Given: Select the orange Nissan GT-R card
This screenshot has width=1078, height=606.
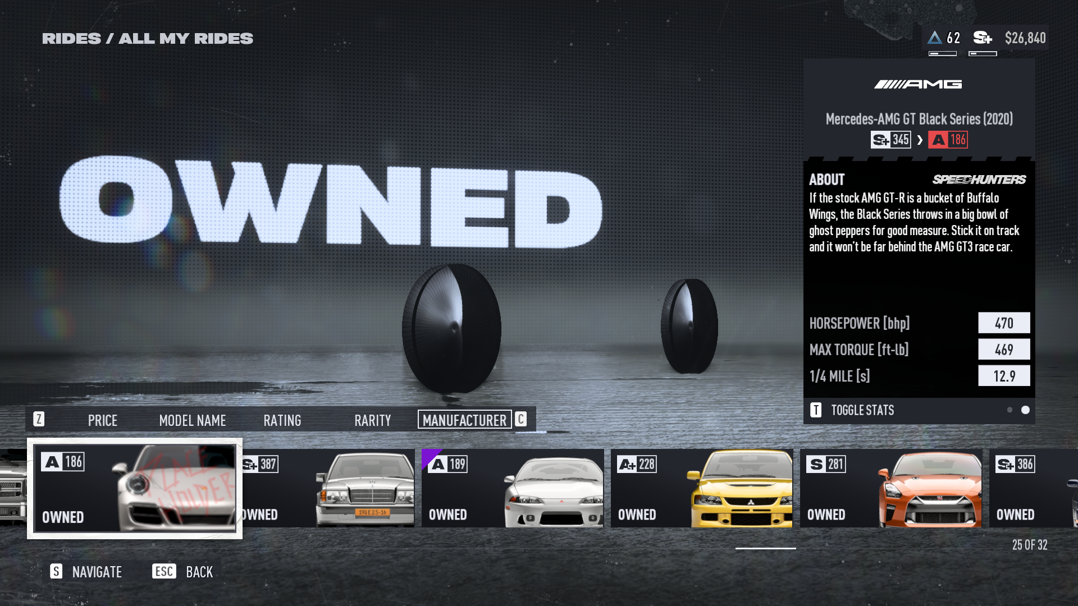Looking at the screenshot, I should pos(891,488).
